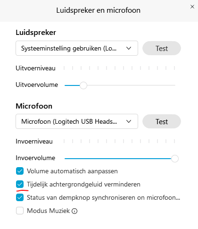The image size is (198, 229).
Task: Click the Volume automatisch aanpassen label
Action: click(x=72, y=171)
